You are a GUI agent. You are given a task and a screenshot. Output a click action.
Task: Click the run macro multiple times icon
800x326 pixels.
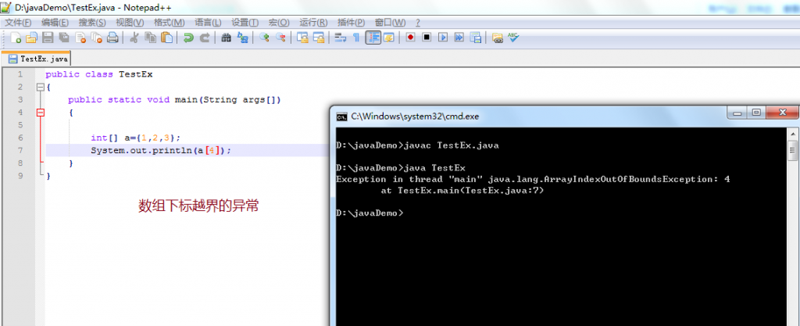(x=459, y=38)
